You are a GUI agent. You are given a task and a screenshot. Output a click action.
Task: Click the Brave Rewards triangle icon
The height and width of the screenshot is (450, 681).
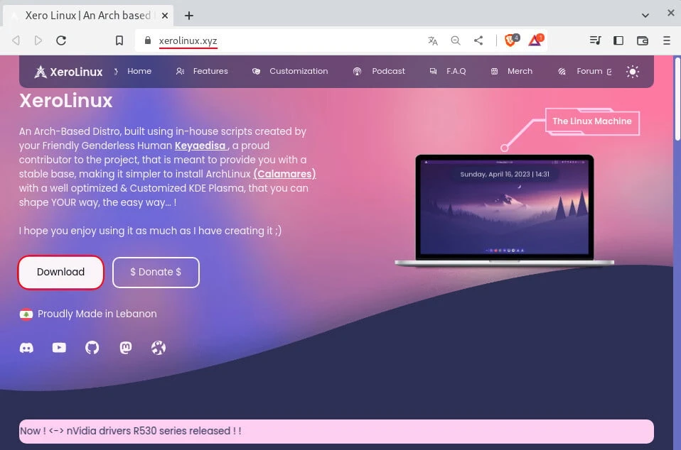click(x=535, y=41)
